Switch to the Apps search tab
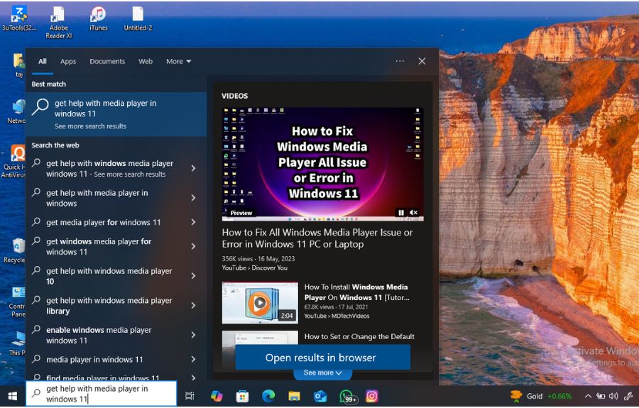The image size is (639, 408). (68, 62)
